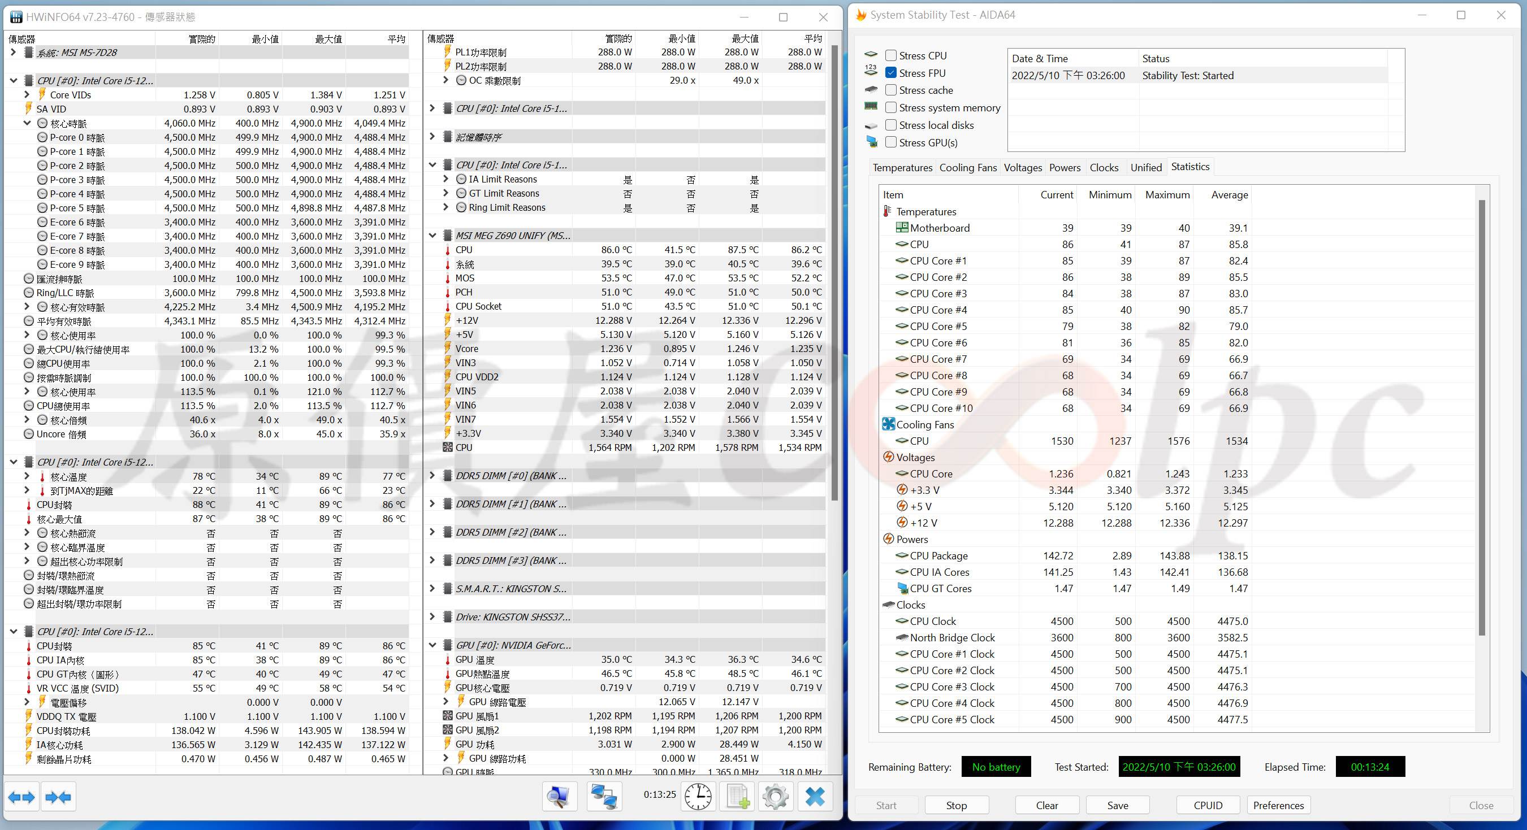This screenshot has height=830, width=1527.
Task: Click the Powers icon in AIDA64 statistics
Action: pos(888,539)
